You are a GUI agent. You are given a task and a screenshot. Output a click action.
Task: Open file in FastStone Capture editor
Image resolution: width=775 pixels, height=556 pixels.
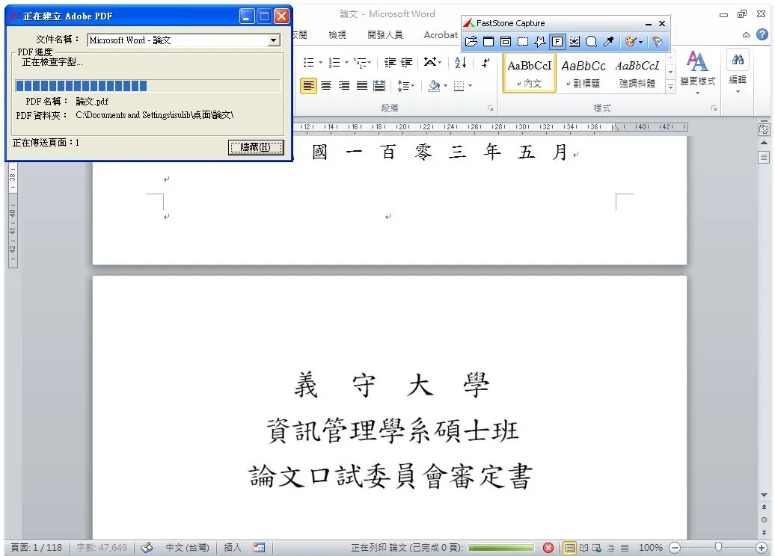click(x=471, y=42)
